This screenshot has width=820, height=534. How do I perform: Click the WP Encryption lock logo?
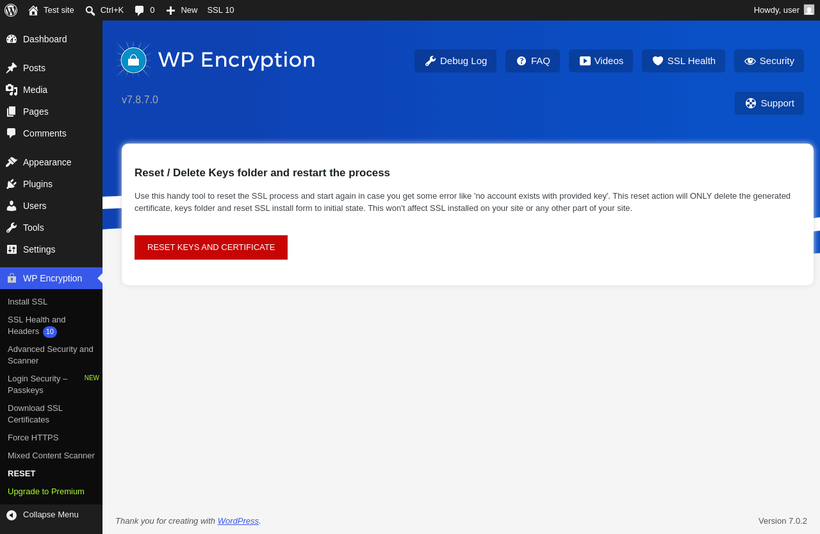point(133,60)
